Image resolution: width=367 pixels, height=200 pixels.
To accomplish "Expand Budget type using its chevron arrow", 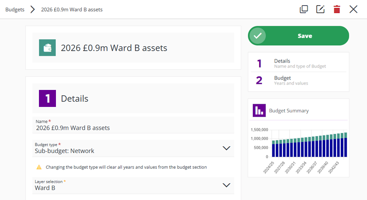I will 226,148.
